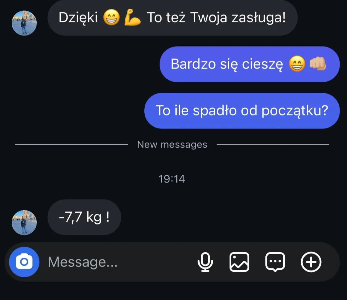Open the photo gallery image icon

[239, 262]
